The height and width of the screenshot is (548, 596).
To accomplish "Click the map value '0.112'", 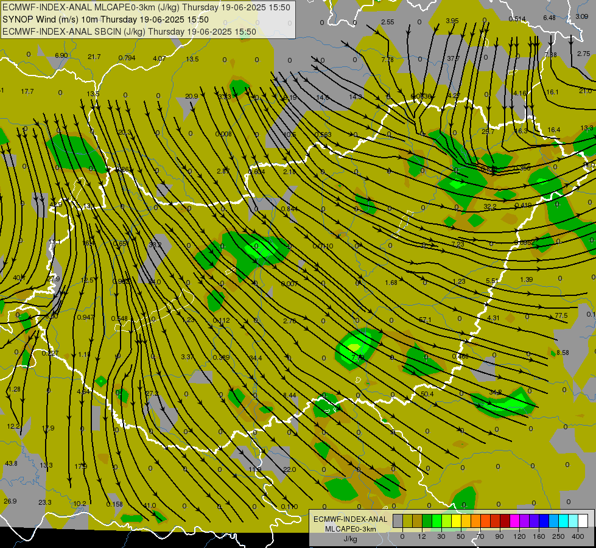I will pos(221,321).
